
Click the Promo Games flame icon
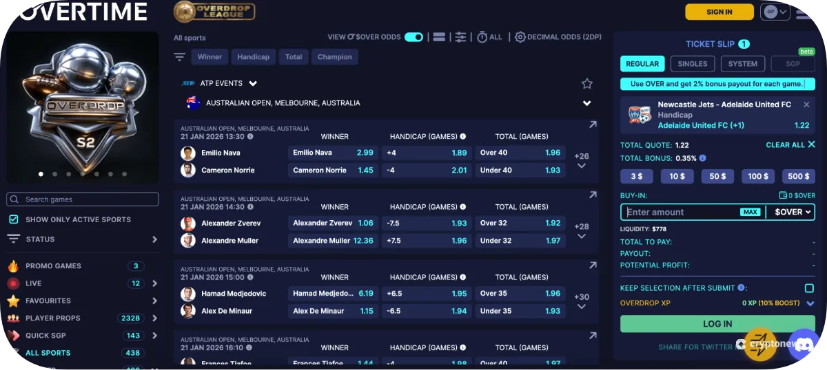click(13, 266)
